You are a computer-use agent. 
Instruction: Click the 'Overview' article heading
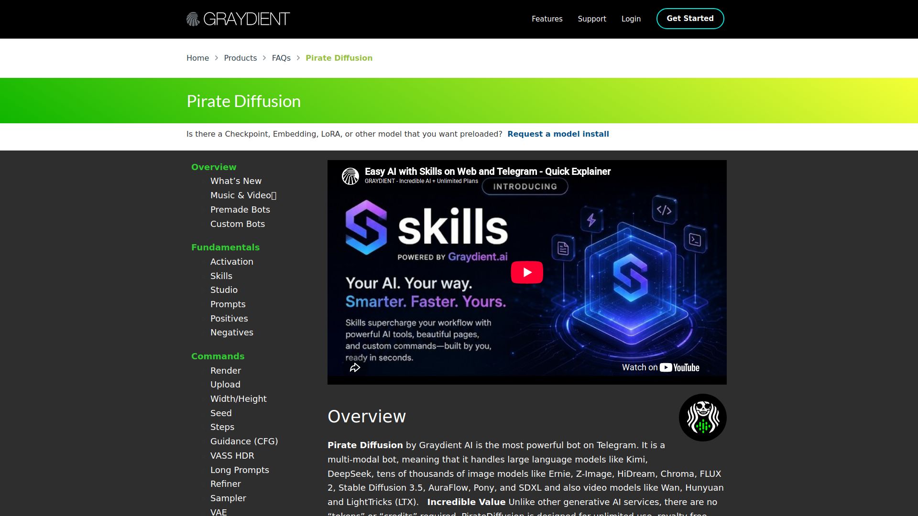tap(367, 417)
